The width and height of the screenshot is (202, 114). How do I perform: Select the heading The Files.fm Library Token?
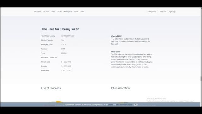click(x=60, y=29)
